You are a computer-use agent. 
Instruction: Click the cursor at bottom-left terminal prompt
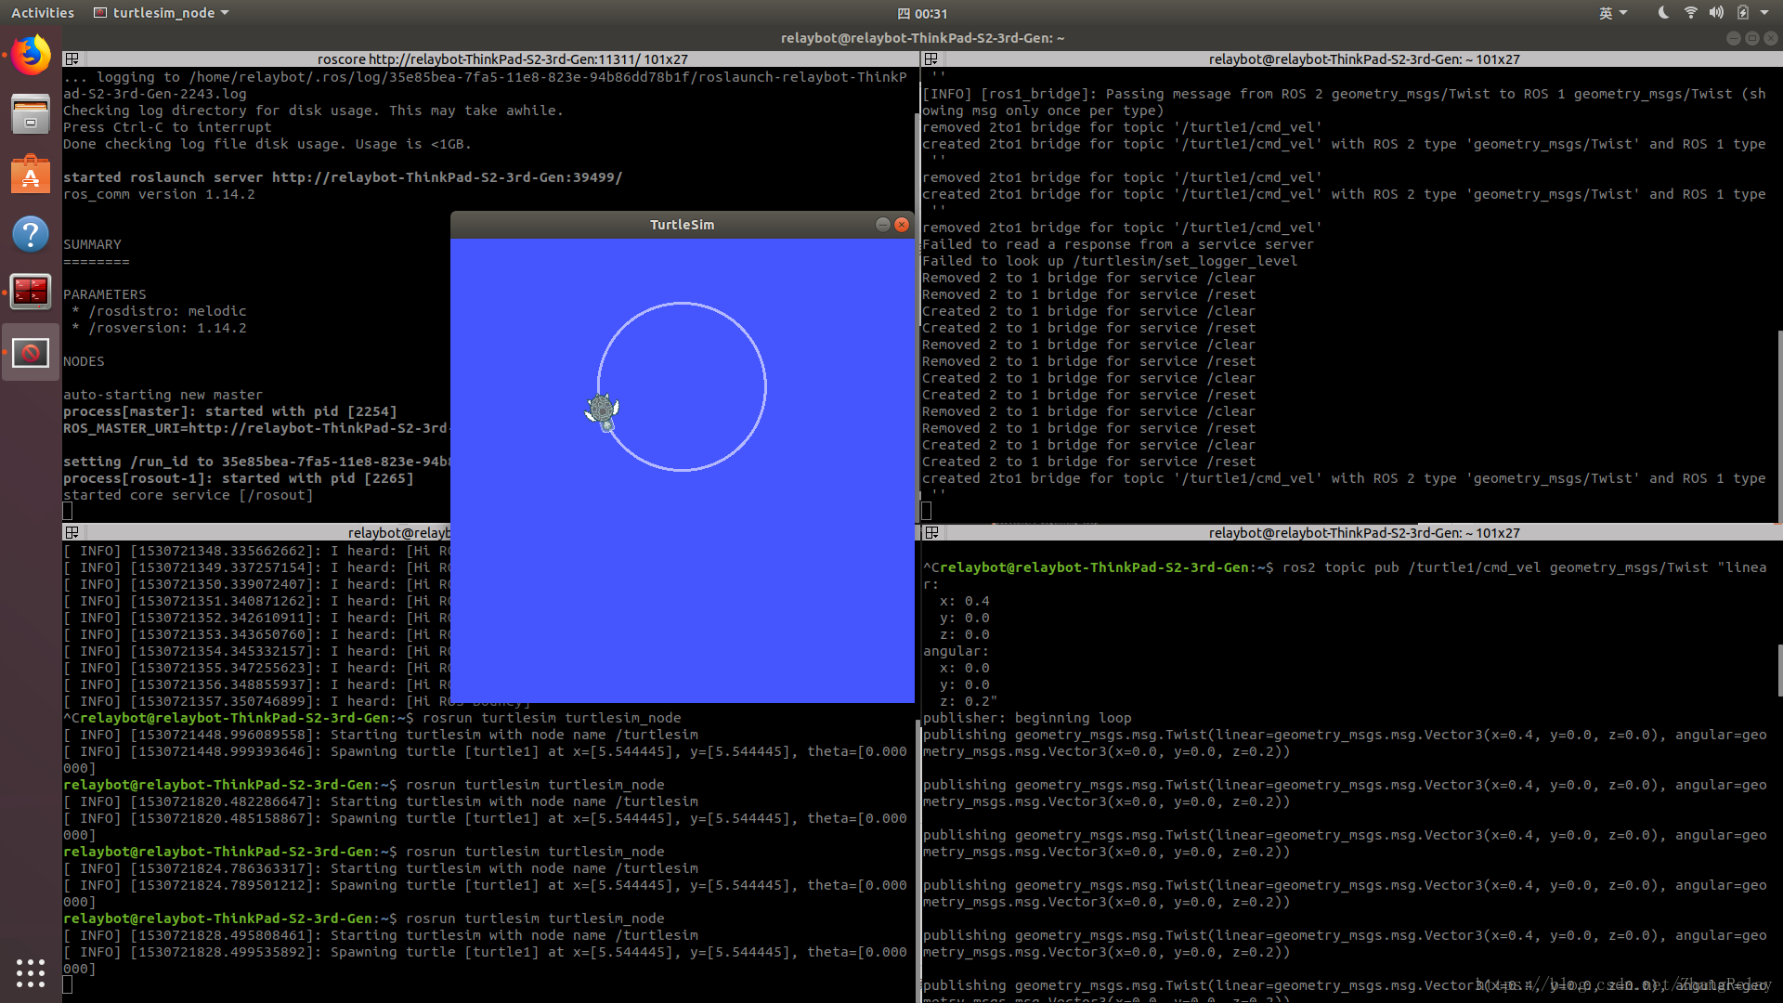point(68,985)
